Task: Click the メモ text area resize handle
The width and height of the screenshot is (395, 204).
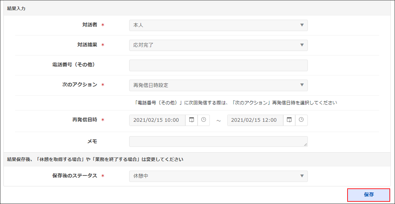Action: tap(305, 145)
